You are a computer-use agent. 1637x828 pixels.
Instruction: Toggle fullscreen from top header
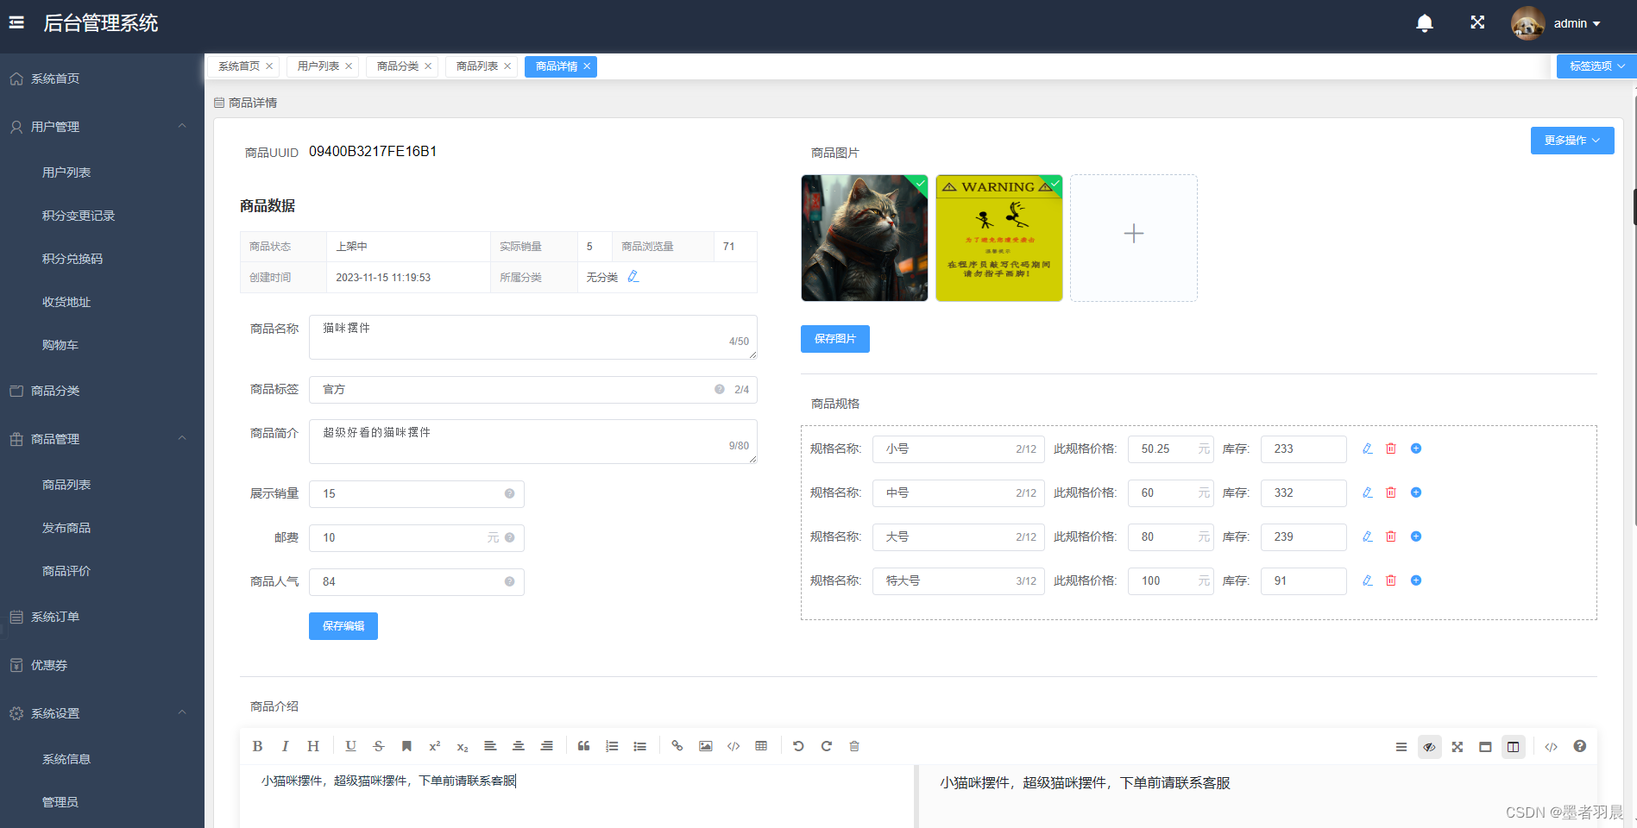(x=1477, y=22)
